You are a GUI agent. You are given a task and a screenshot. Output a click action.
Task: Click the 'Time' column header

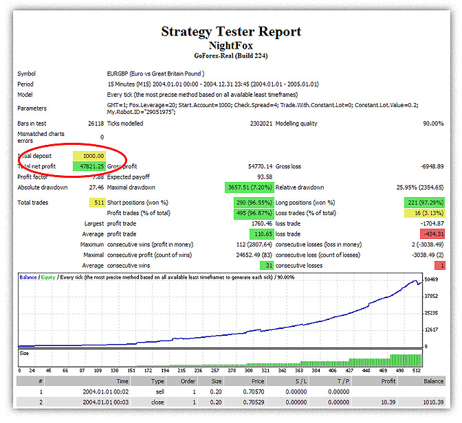pos(87,381)
